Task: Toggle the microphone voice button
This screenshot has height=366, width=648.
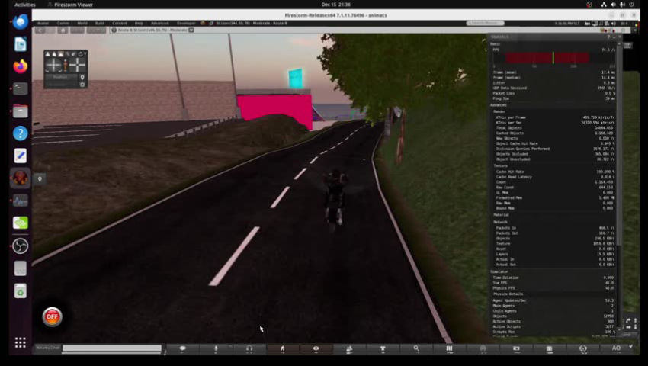Action: [x=216, y=348]
